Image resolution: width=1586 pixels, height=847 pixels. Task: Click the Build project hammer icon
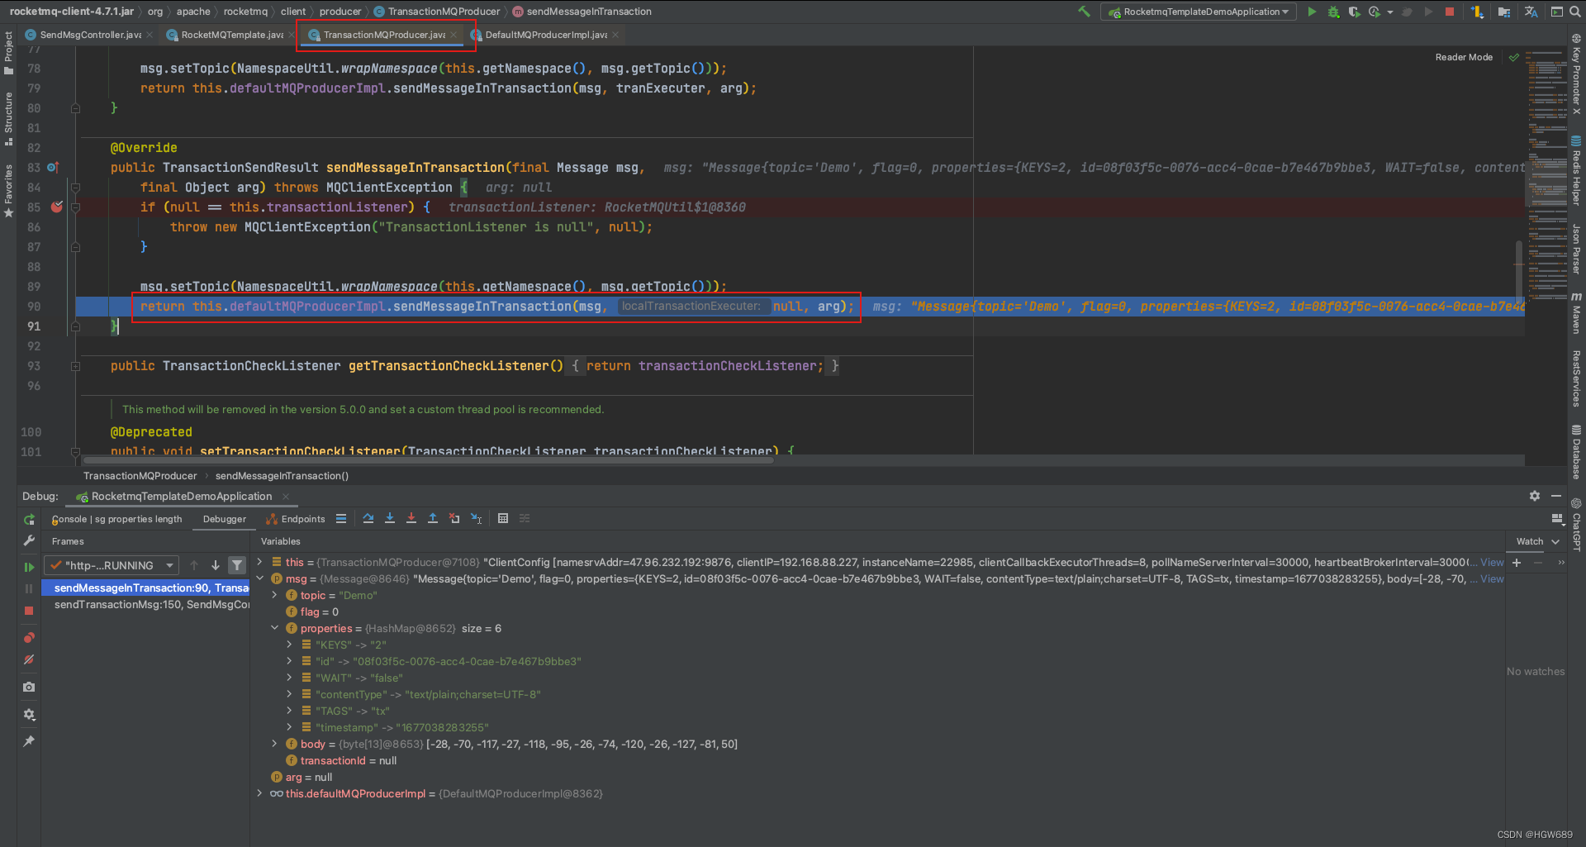point(1084,12)
